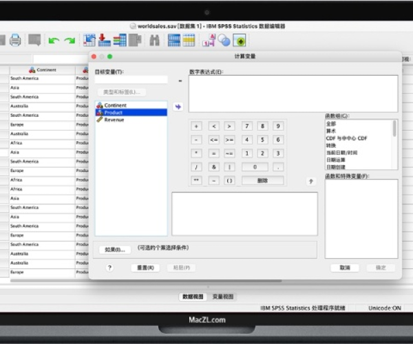413x344 pixels.
Task: Click the greater-or-equal >= button
Action: (229, 140)
